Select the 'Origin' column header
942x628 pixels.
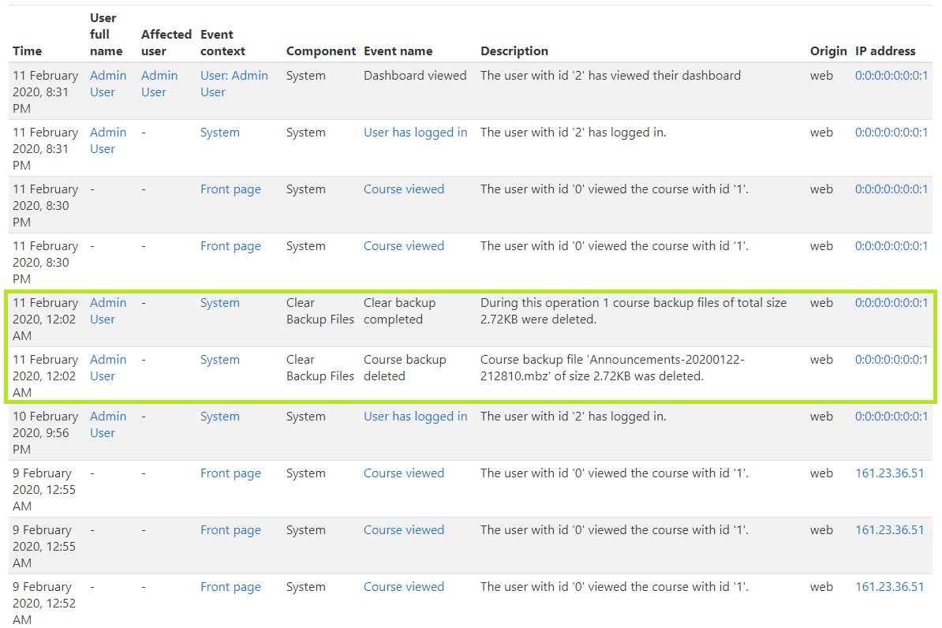point(828,51)
